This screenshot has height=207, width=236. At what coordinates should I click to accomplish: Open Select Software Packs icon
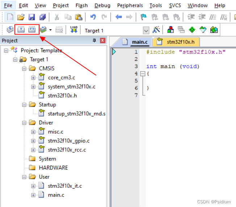point(203,30)
